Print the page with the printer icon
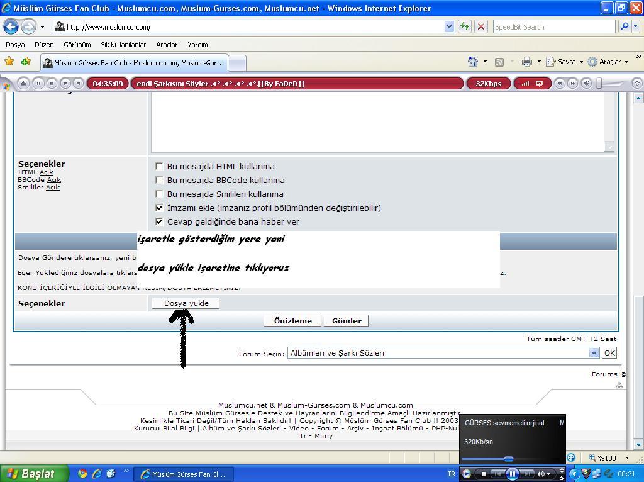 tap(526, 62)
